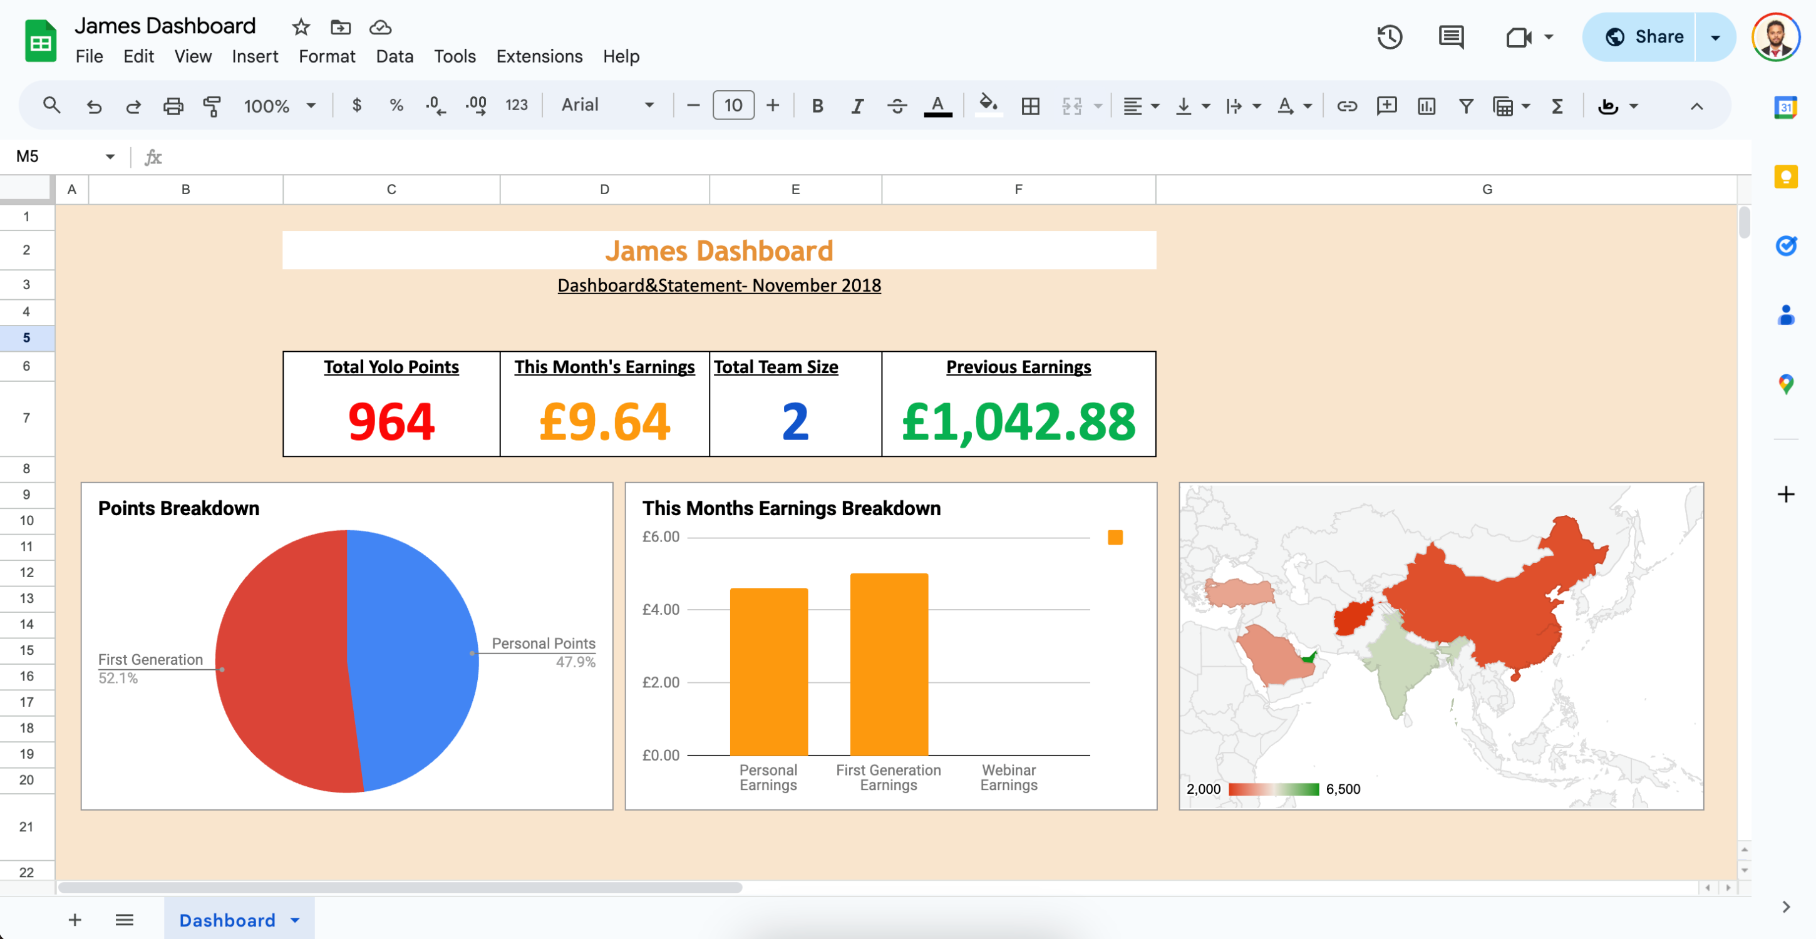The image size is (1816, 939).
Task: Open Google account profile avatar
Action: click(x=1775, y=37)
